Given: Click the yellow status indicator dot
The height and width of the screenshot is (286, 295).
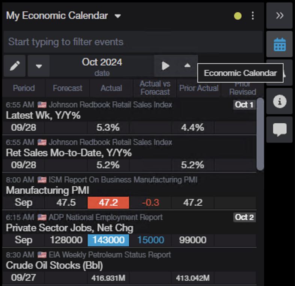Looking at the screenshot, I should pyautogui.click(x=238, y=16).
